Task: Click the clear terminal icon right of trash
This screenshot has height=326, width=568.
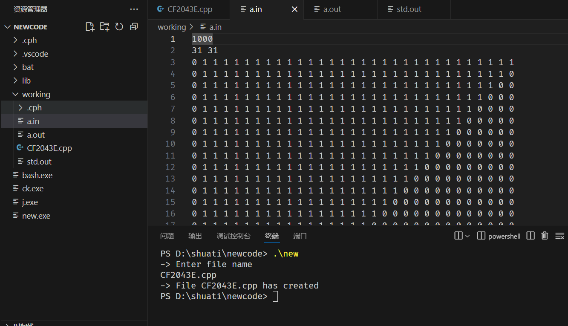Action: point(559,236)
